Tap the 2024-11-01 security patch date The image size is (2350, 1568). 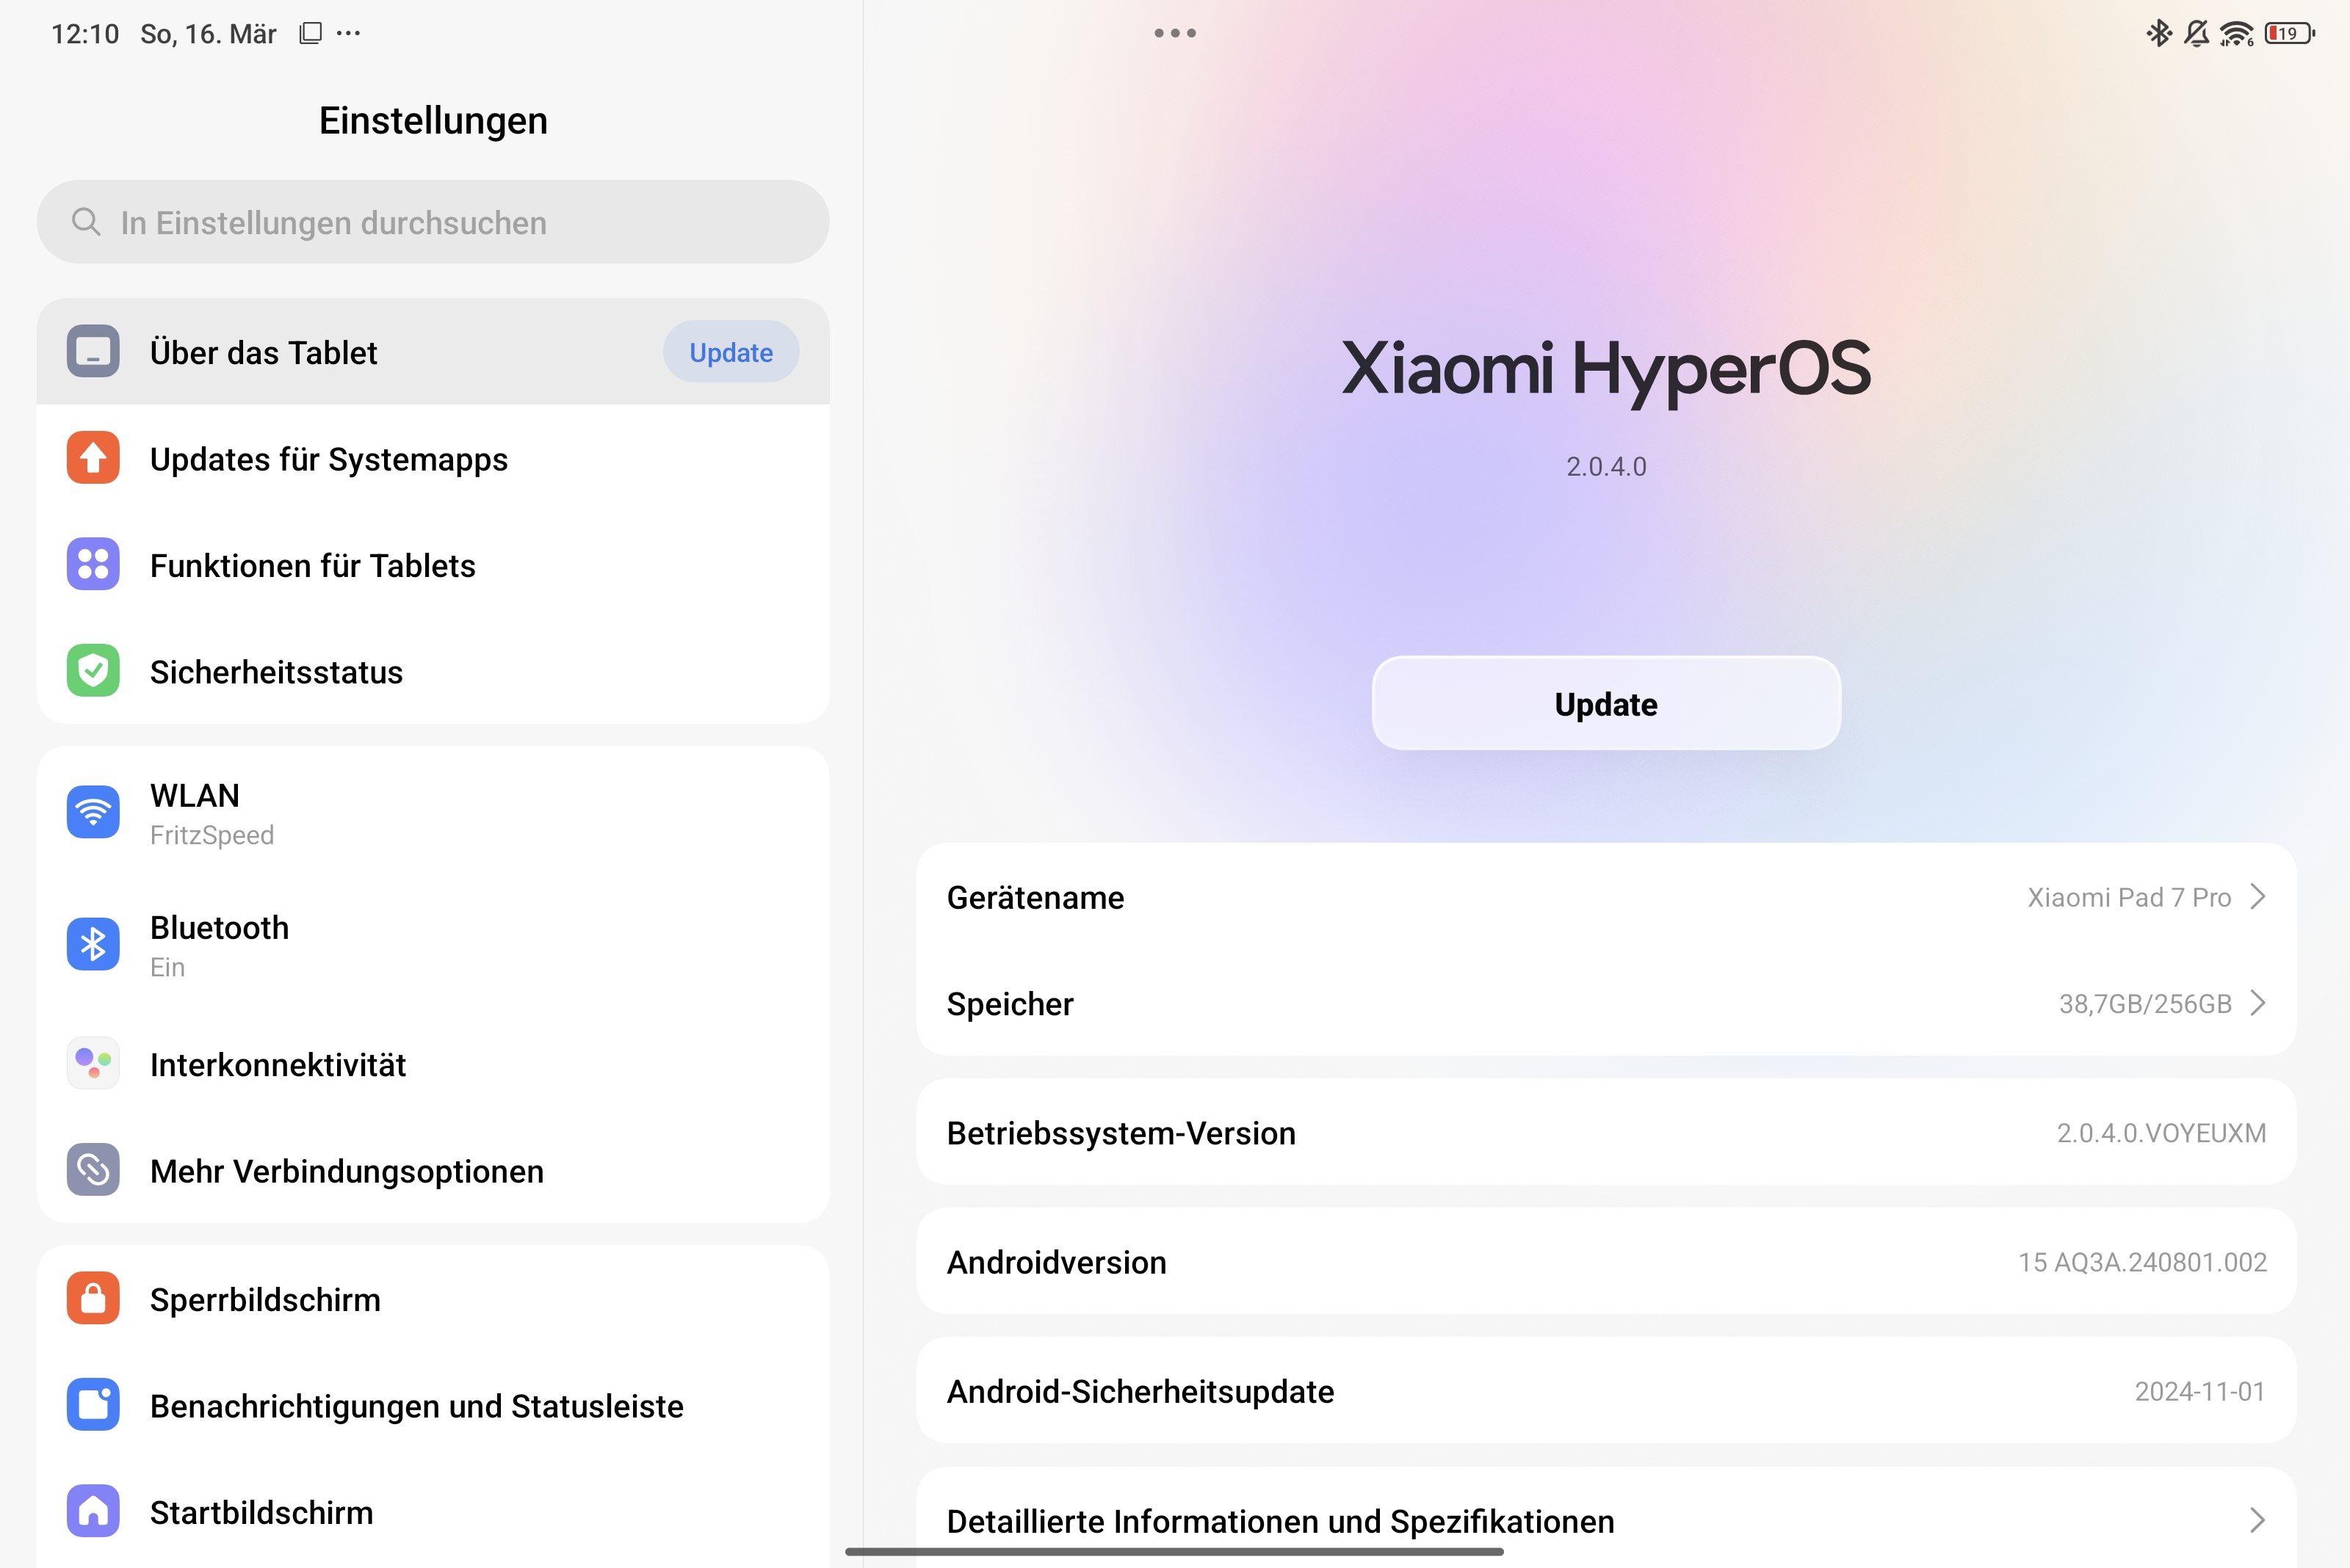point(2200,1390)
